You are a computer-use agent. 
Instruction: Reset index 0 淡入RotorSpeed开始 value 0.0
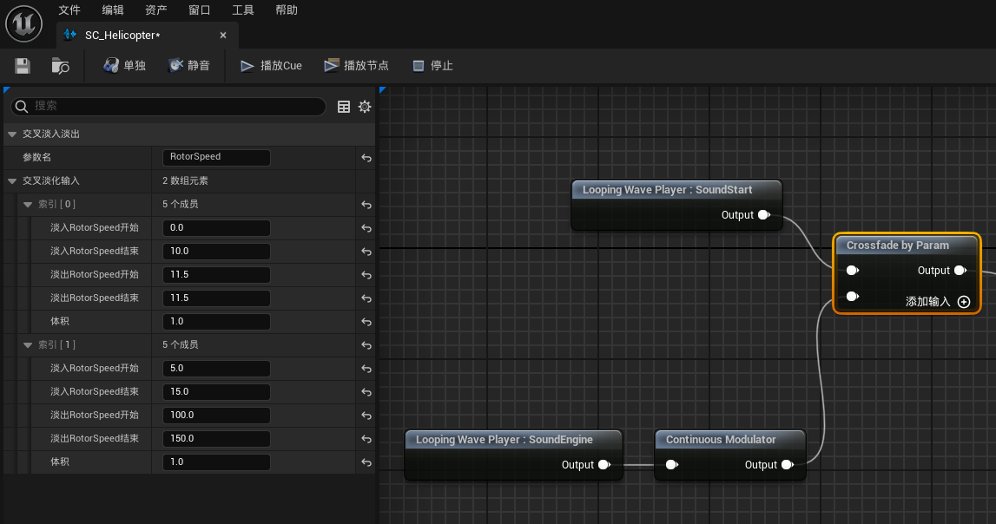tap(366, 228)
